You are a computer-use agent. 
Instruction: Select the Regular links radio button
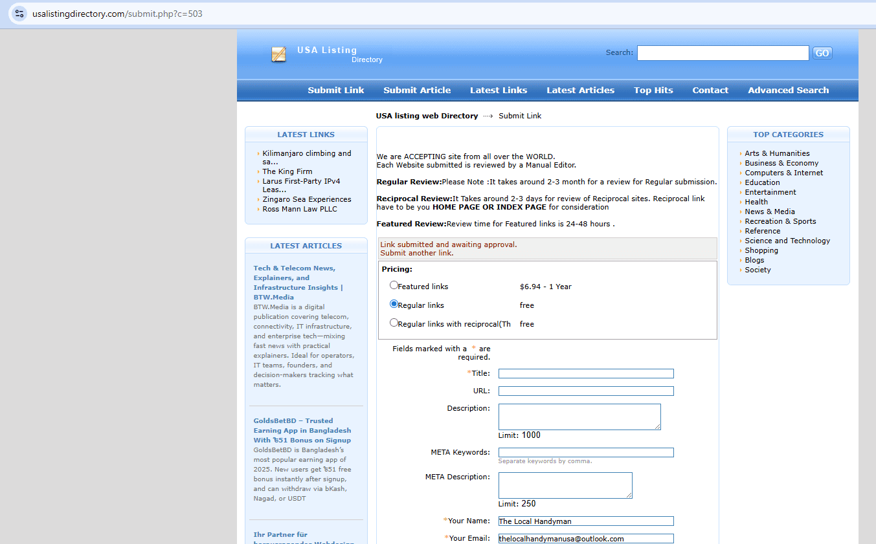coord(394,304)
